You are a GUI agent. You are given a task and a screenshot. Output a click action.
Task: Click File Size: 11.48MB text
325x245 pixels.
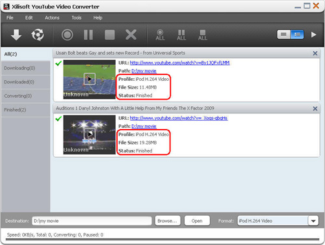tap(138, 87)
